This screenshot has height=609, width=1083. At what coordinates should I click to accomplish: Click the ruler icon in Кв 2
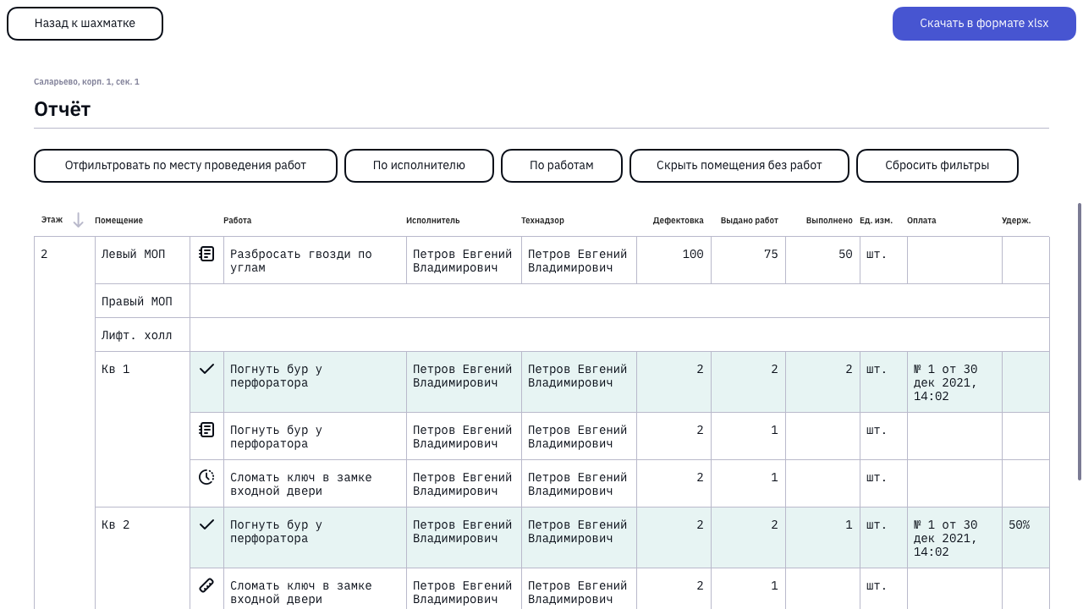coord(206,585)
